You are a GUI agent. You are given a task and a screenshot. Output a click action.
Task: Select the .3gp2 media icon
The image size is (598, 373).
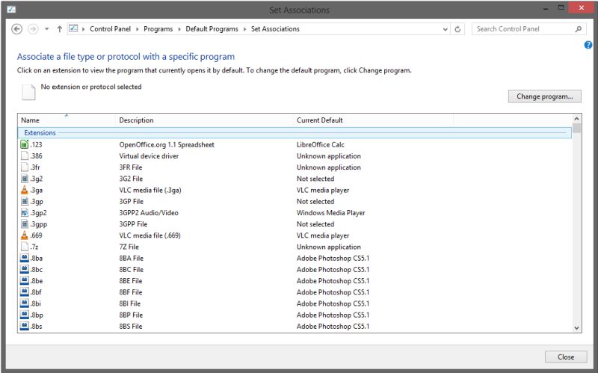(x=25, y=213)
